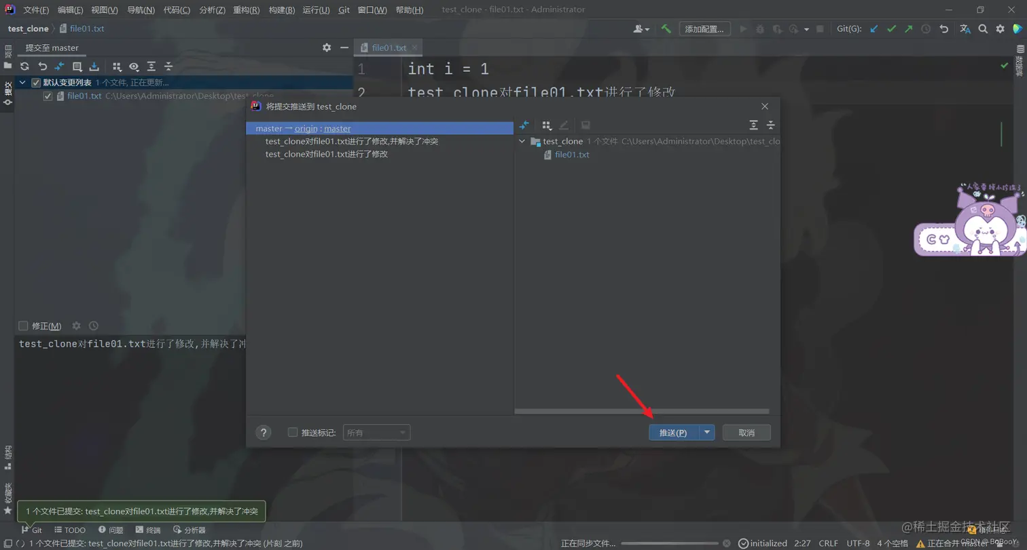1027x550 pixels.
Task: Click the show diff icon in the push dialog
Action: (x=524, y=125)
